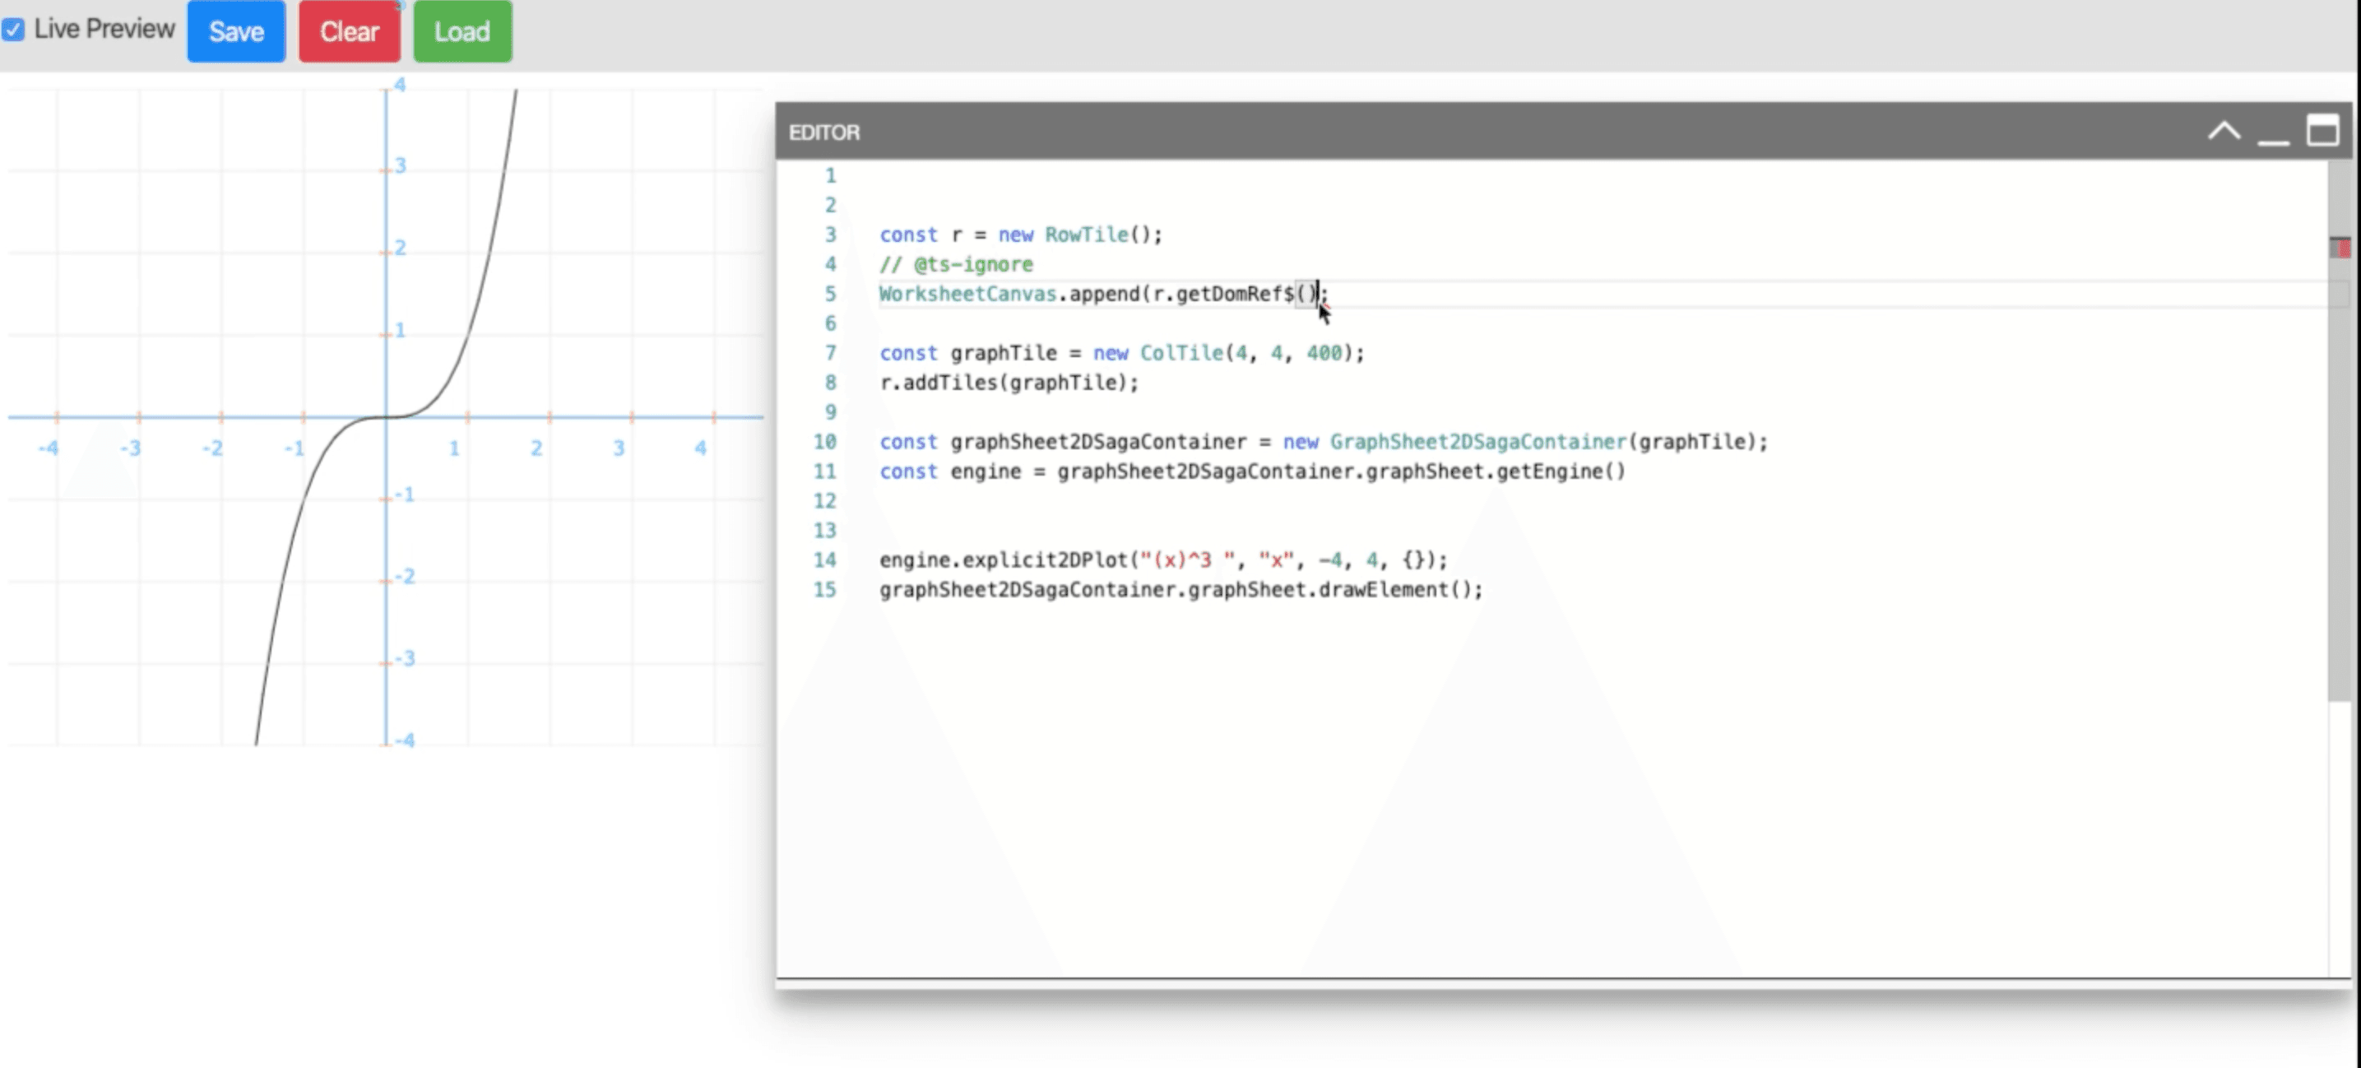2361x1068 pixels.
Task: Click line number 5 in the editor gutter
Action: pyautogui.click(x=829, y=295)
